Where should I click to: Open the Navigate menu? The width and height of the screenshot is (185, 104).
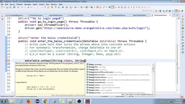click(28, 4)
